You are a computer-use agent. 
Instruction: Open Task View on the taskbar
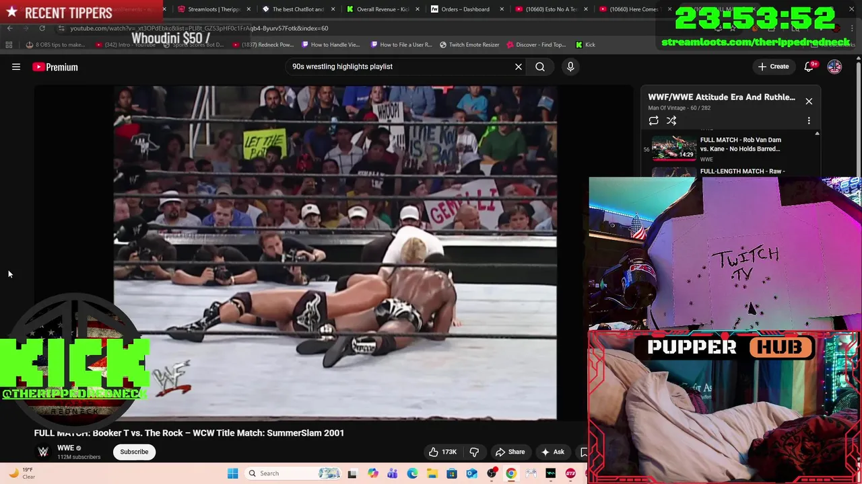pos(352,473)
